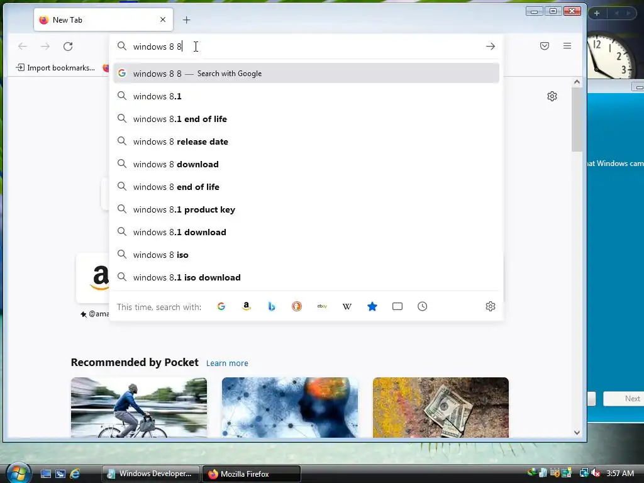Screen dimensions: 644x483
Task: Click Show Desktop in quick launch
Action: (46, 474)
